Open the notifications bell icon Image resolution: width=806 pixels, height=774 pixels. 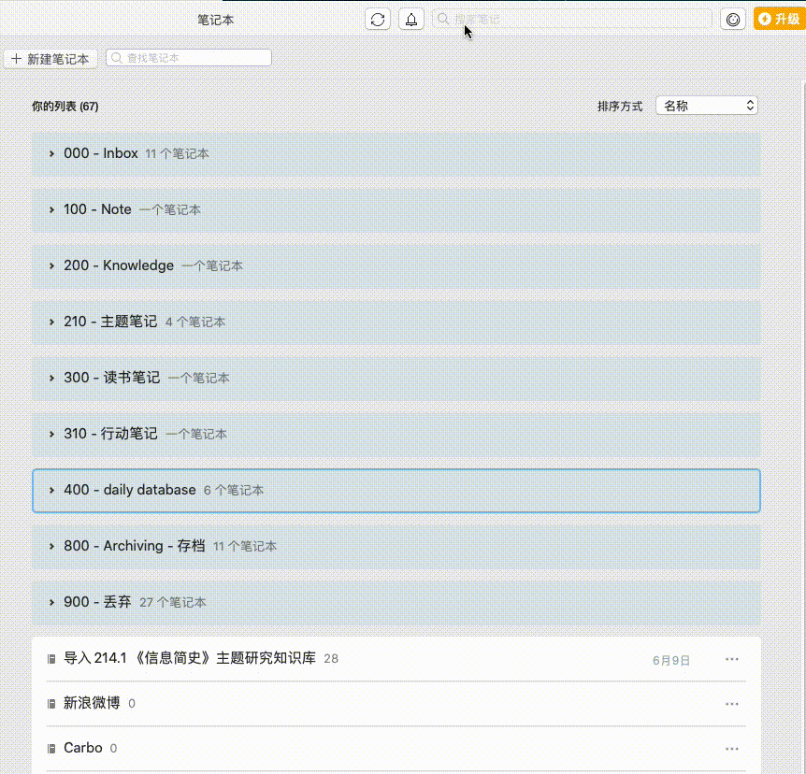coord(411,20)
